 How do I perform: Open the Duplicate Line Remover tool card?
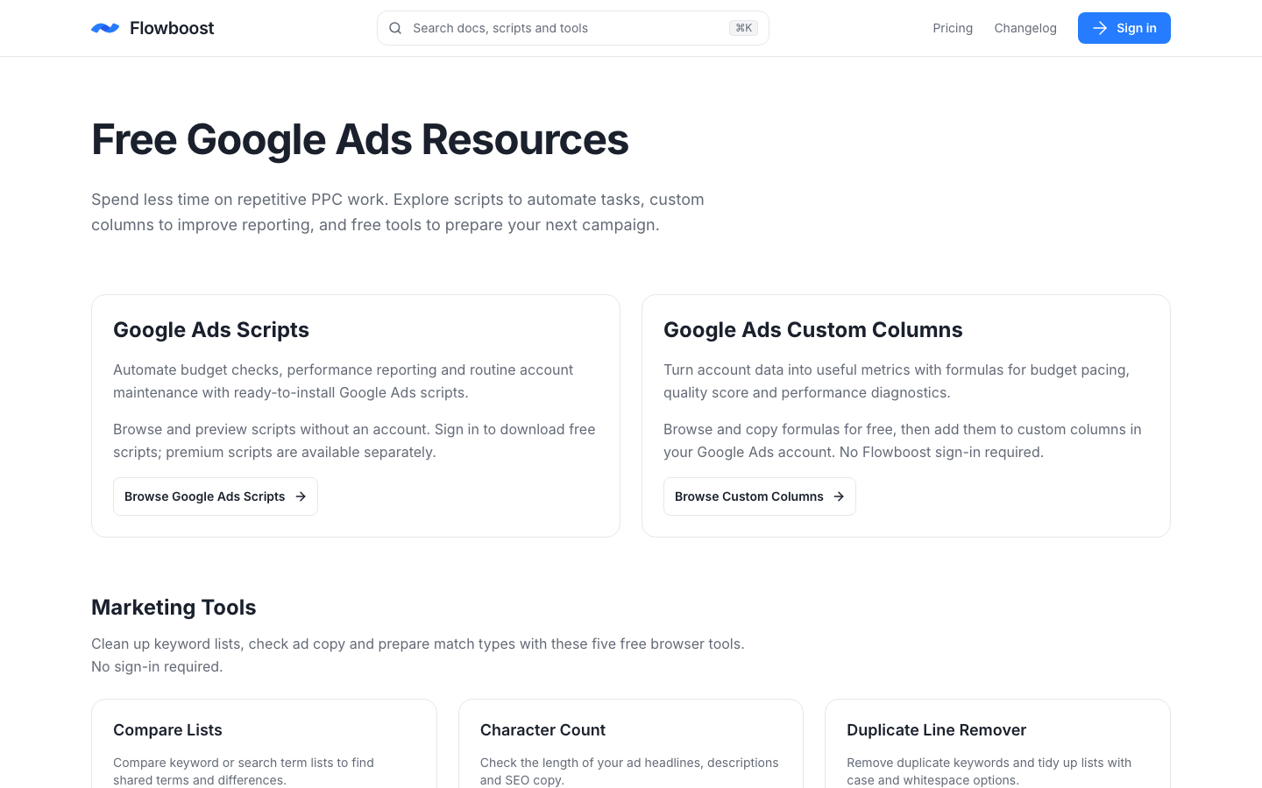(x=997, y=743)
